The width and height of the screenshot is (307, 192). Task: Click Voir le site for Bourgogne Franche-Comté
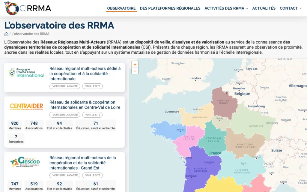(92, 86)
